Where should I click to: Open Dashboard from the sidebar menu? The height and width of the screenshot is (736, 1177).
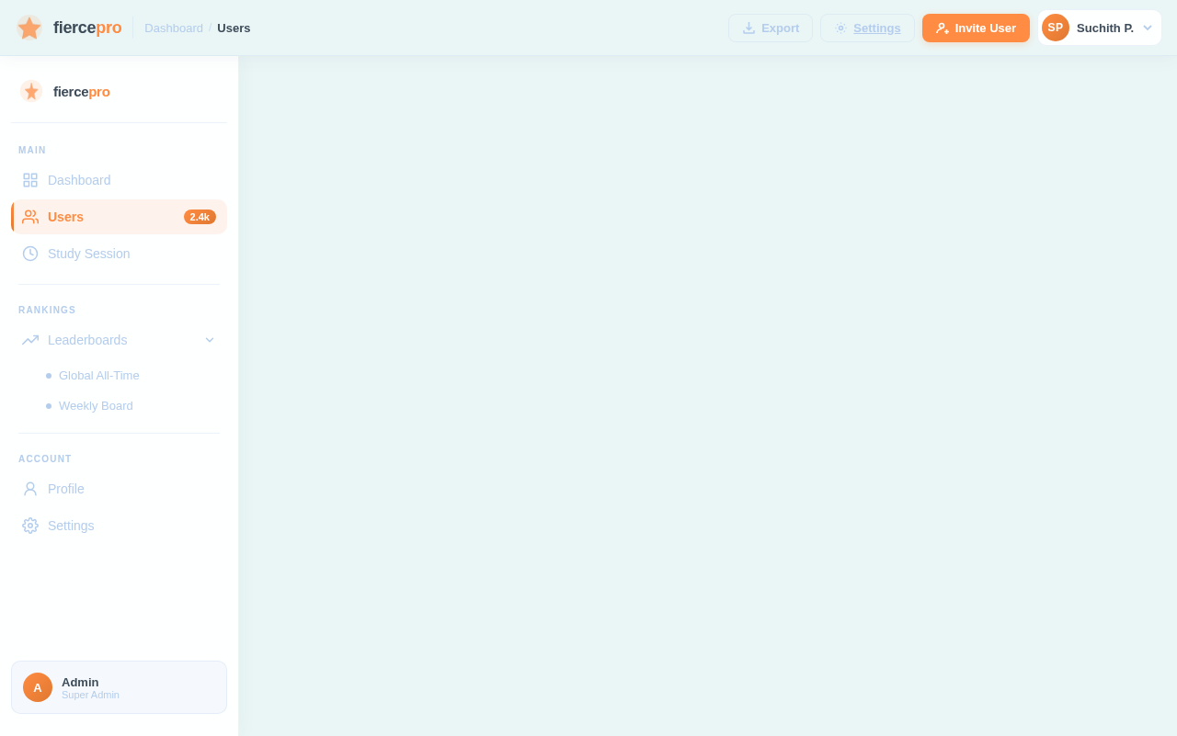[x=119, y=180]
